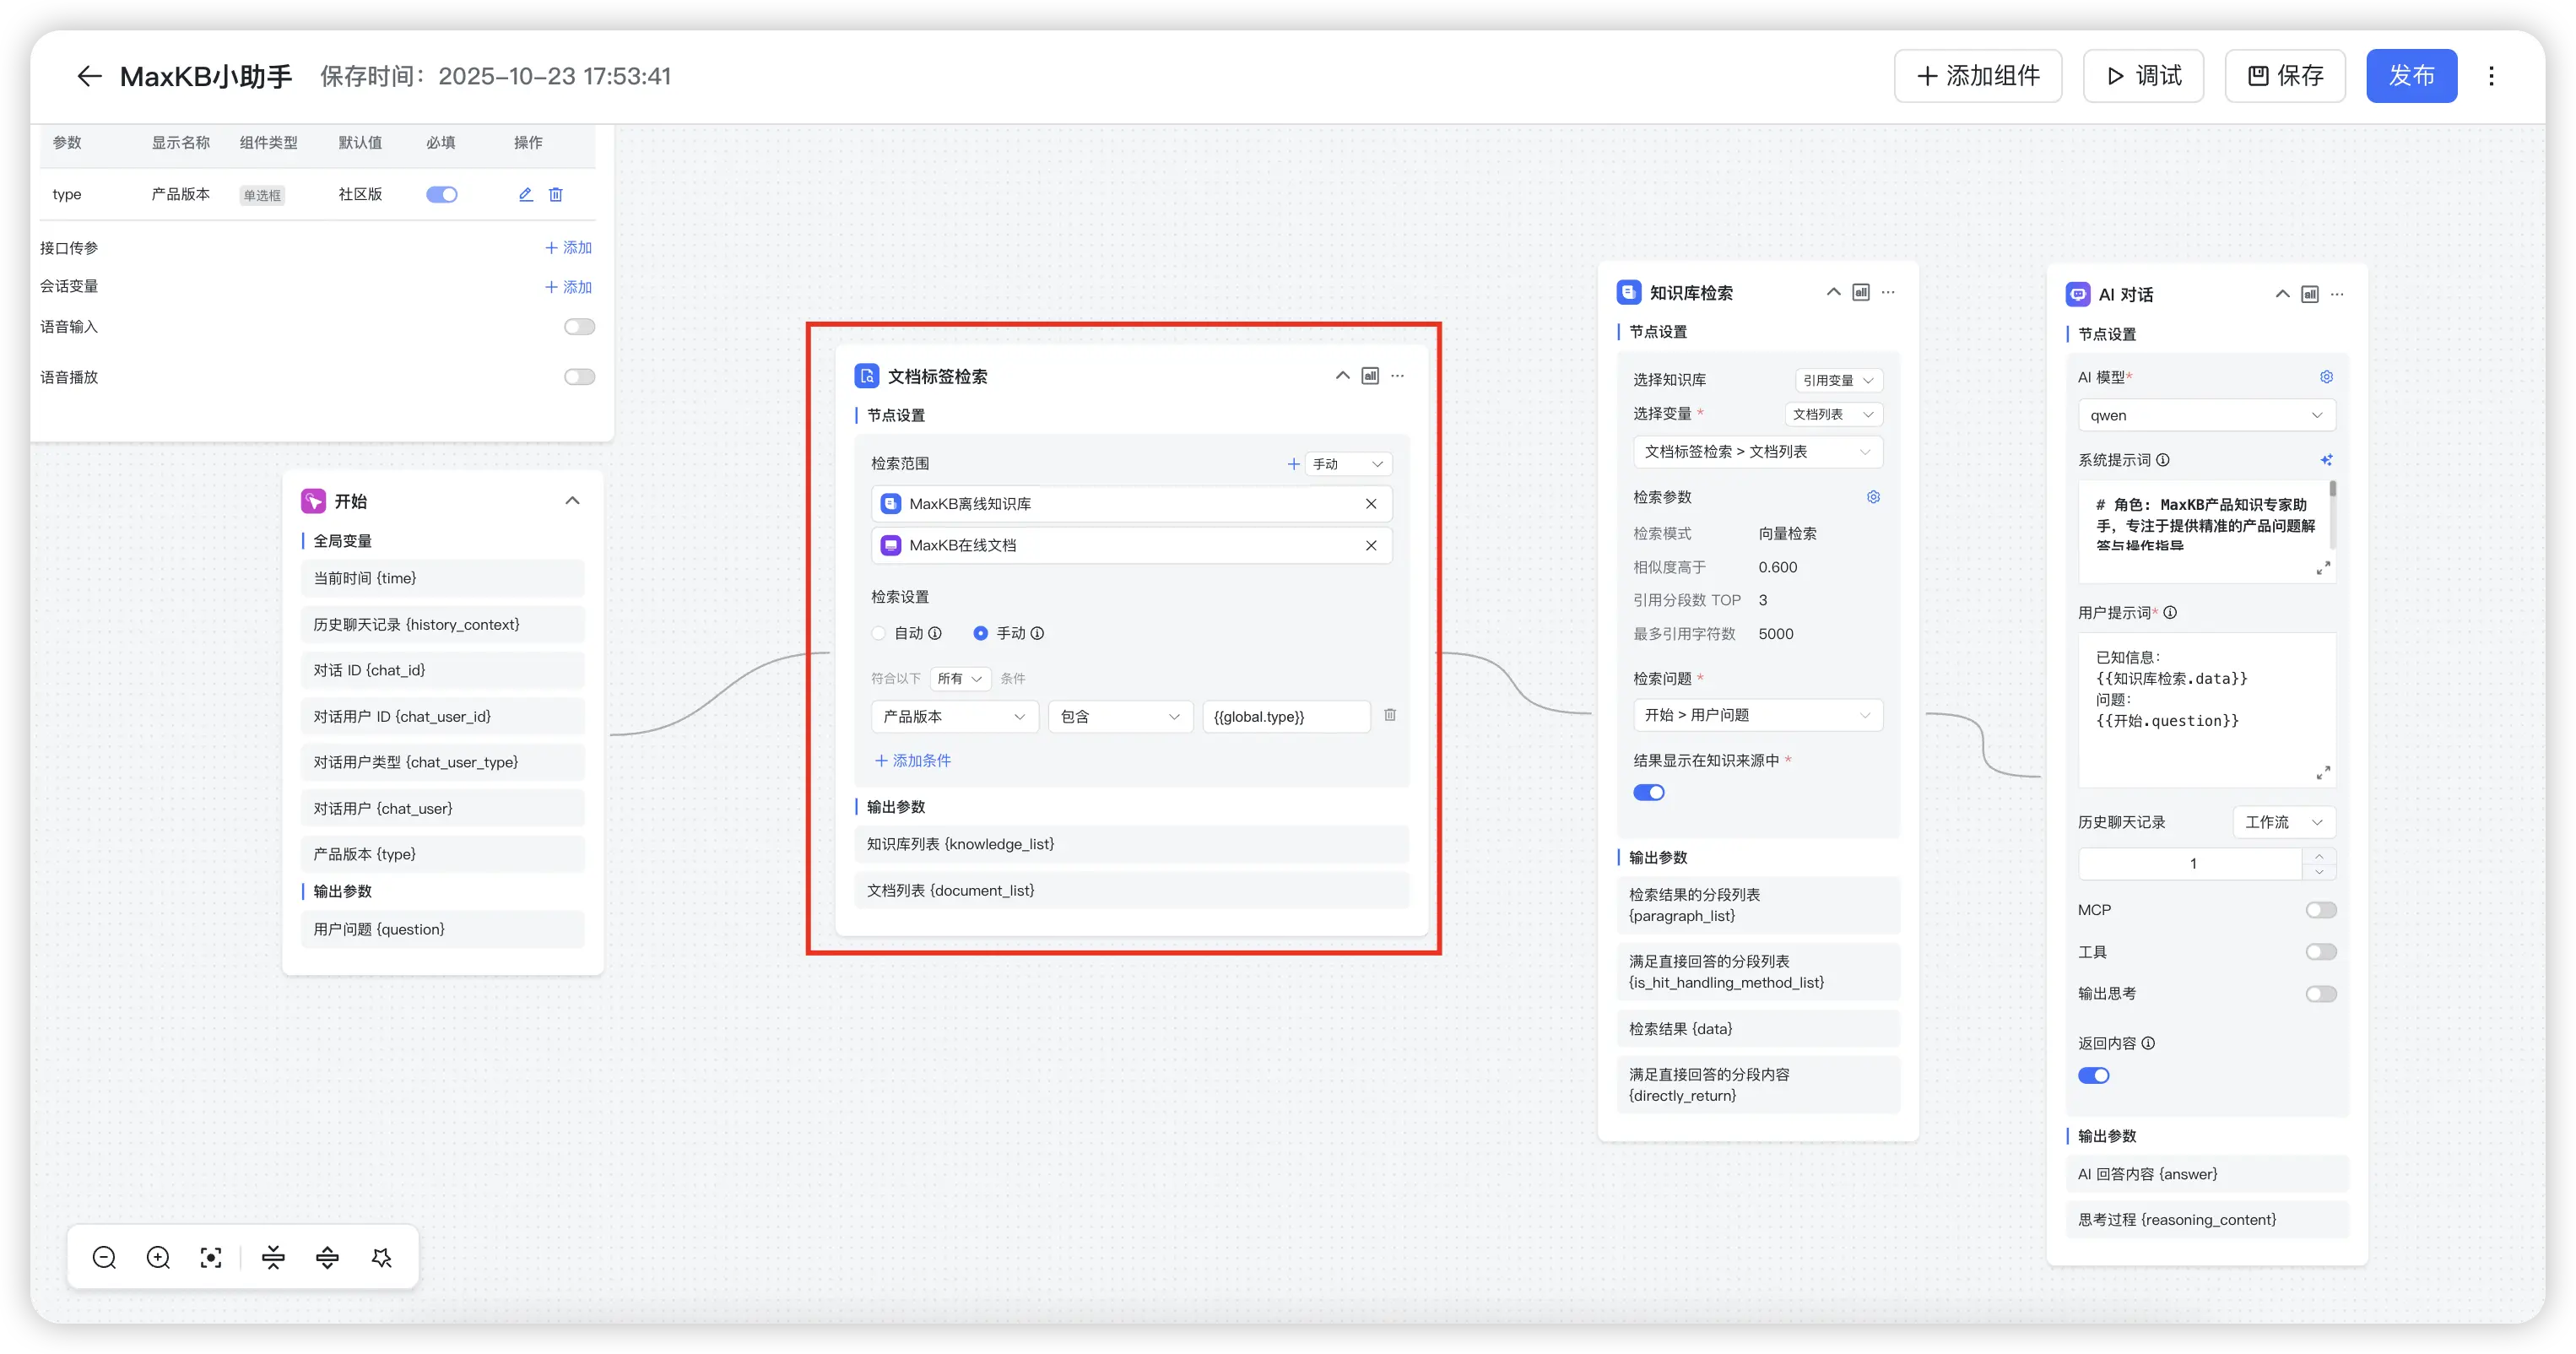
Task: Click the auto-arrange (beautify) layout icon
Action: (381, 1257)
